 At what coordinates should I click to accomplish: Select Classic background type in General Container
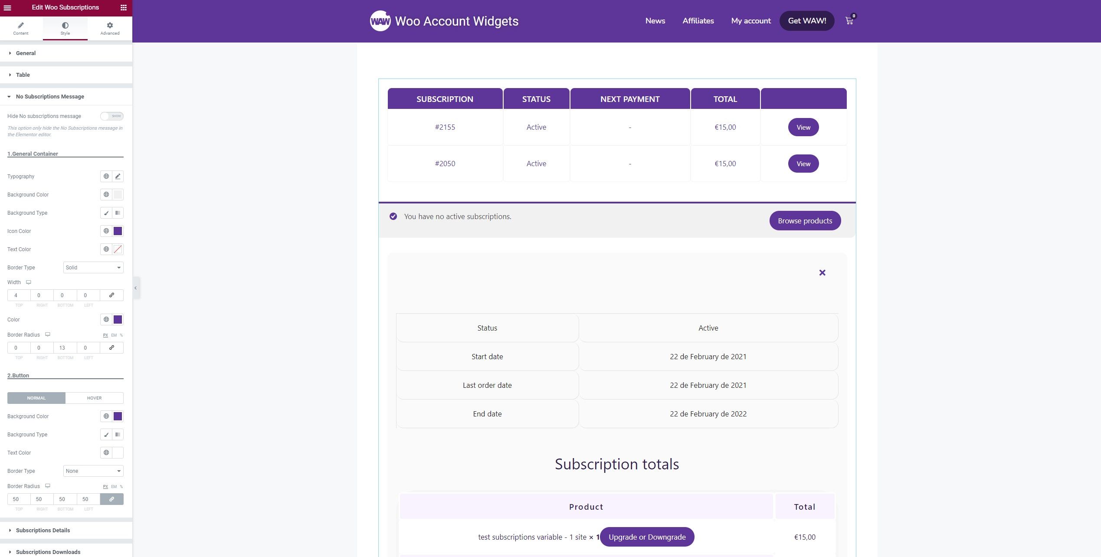coord(106,213)
